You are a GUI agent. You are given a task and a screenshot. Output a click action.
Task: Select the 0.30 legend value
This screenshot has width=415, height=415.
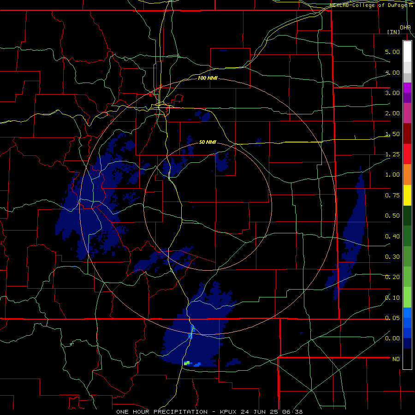392,257
